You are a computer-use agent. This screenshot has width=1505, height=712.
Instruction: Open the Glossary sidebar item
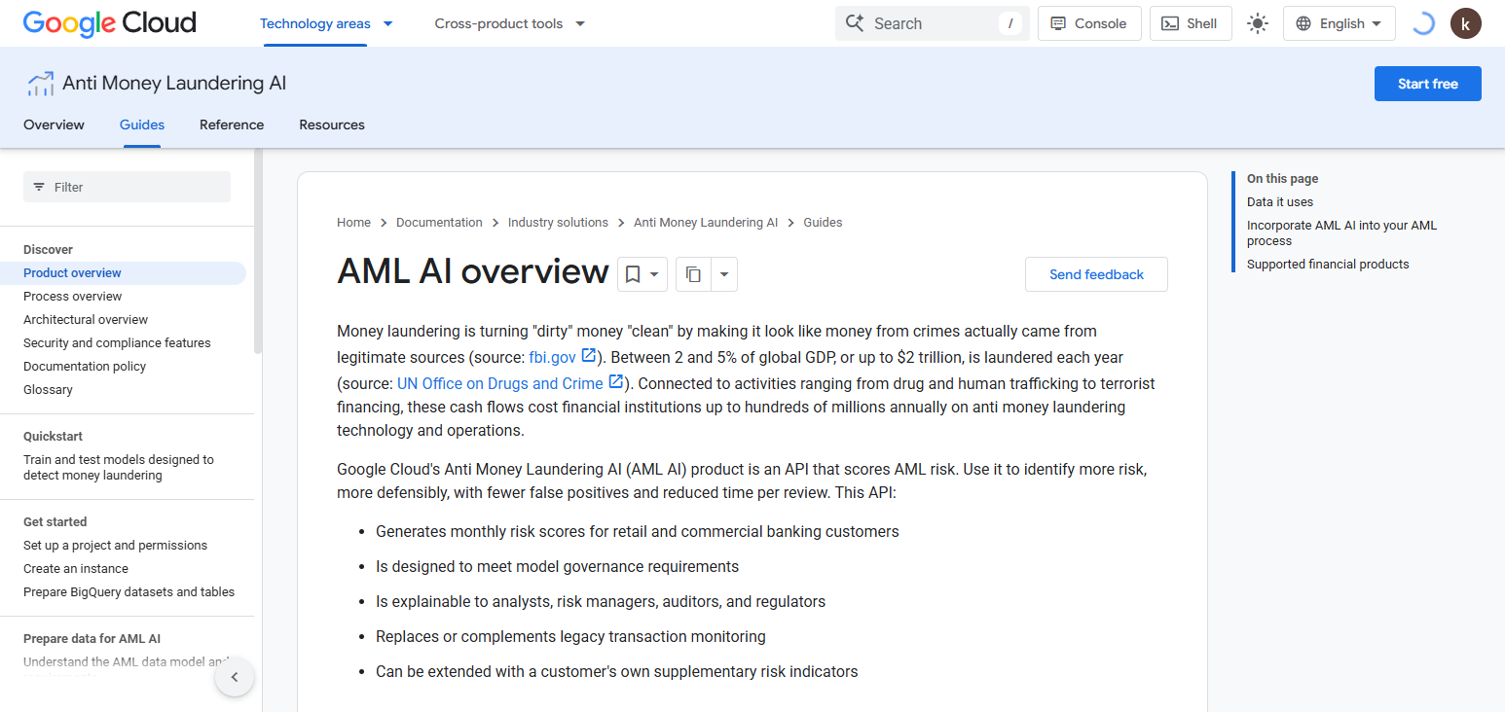tap(48, 390)
